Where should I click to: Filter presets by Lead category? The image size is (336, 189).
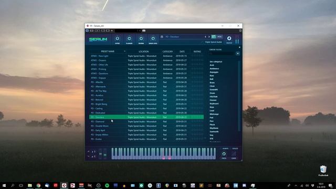212,111
